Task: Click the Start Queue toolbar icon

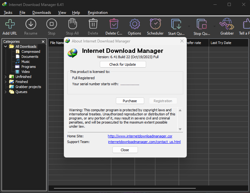Action: 176,24
